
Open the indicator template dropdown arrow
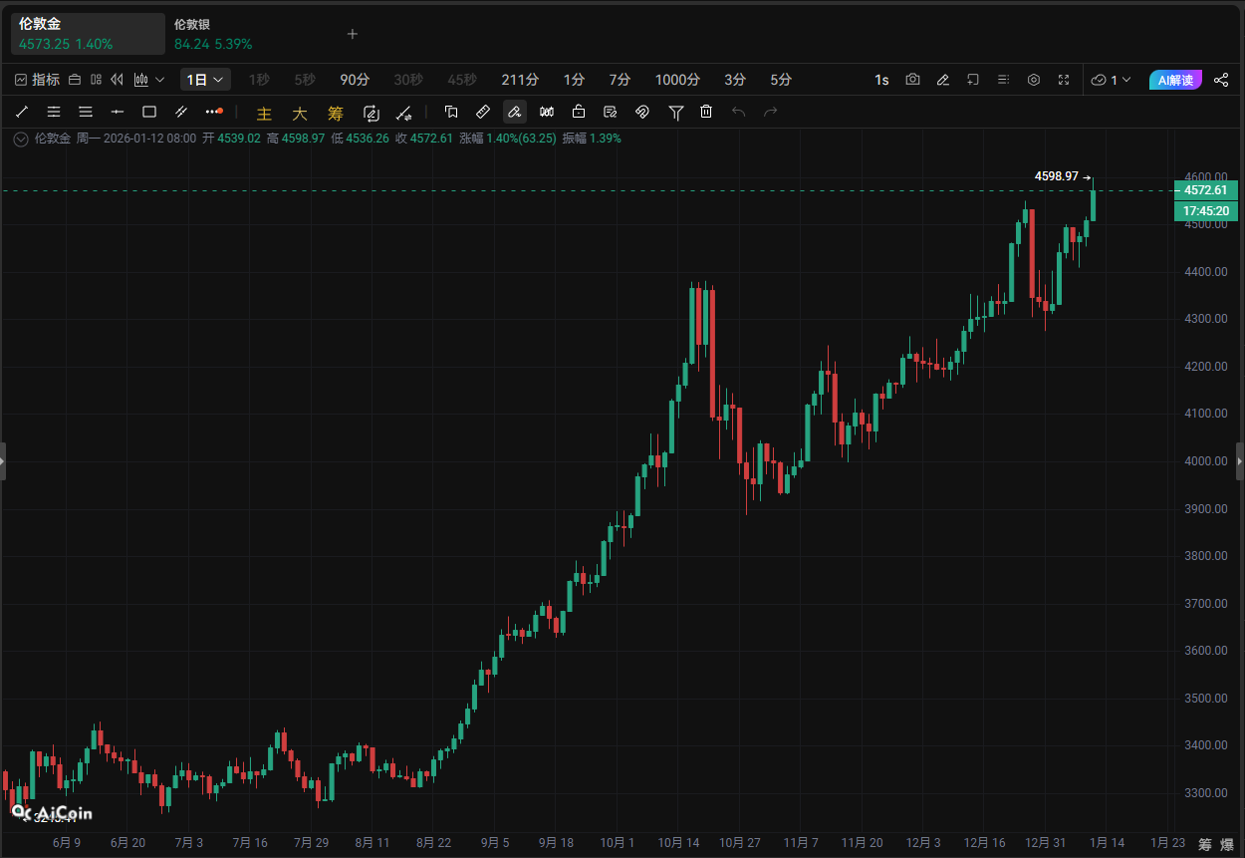(161, 80)
